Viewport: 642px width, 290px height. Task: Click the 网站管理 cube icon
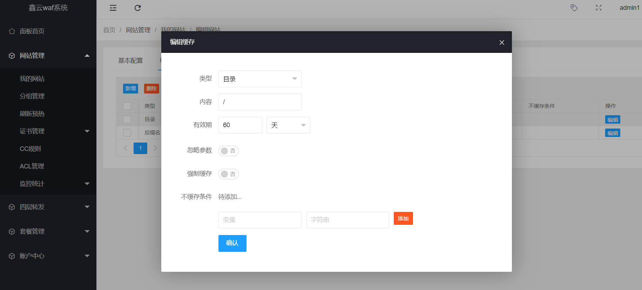[12, 56]
